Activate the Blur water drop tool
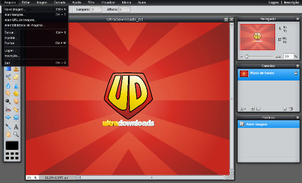This screenshot has width=302, height=183. tap(8, 86)
